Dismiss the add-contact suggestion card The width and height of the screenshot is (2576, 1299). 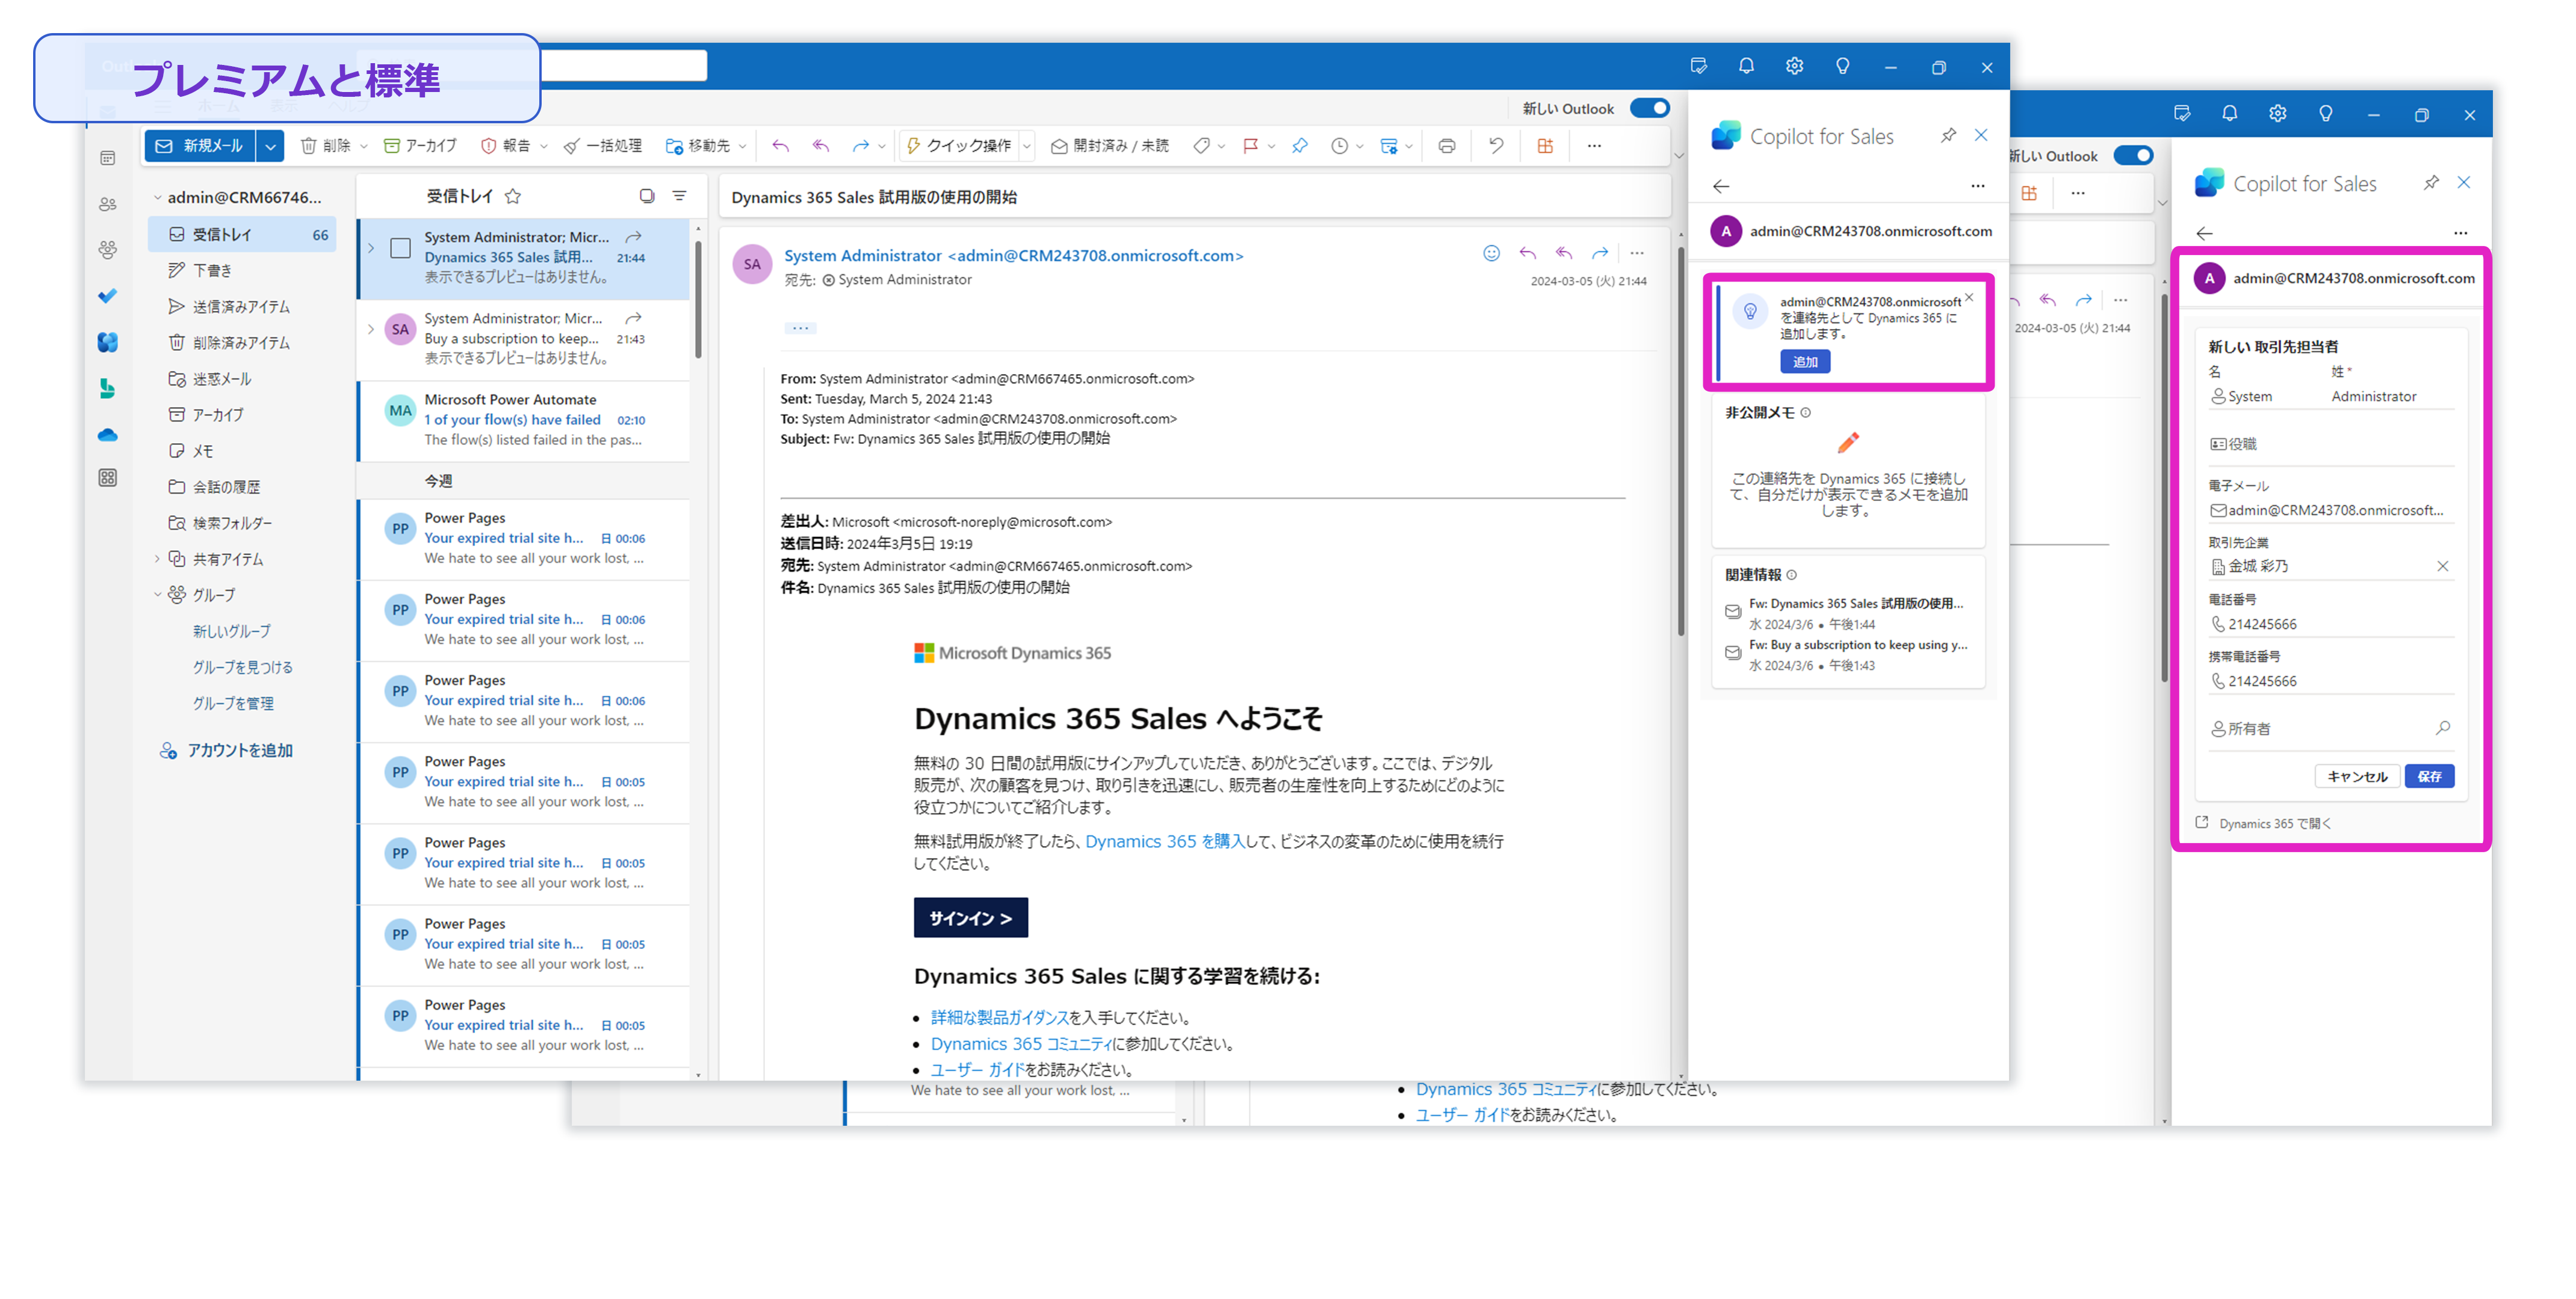1969,298
